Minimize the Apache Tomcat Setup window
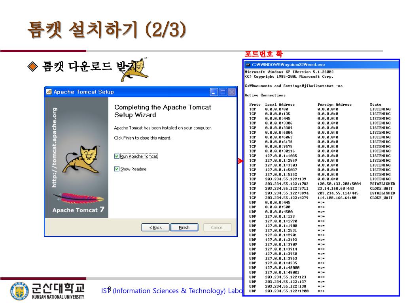This screenshot has width=405, height=303. coord(214,92)
